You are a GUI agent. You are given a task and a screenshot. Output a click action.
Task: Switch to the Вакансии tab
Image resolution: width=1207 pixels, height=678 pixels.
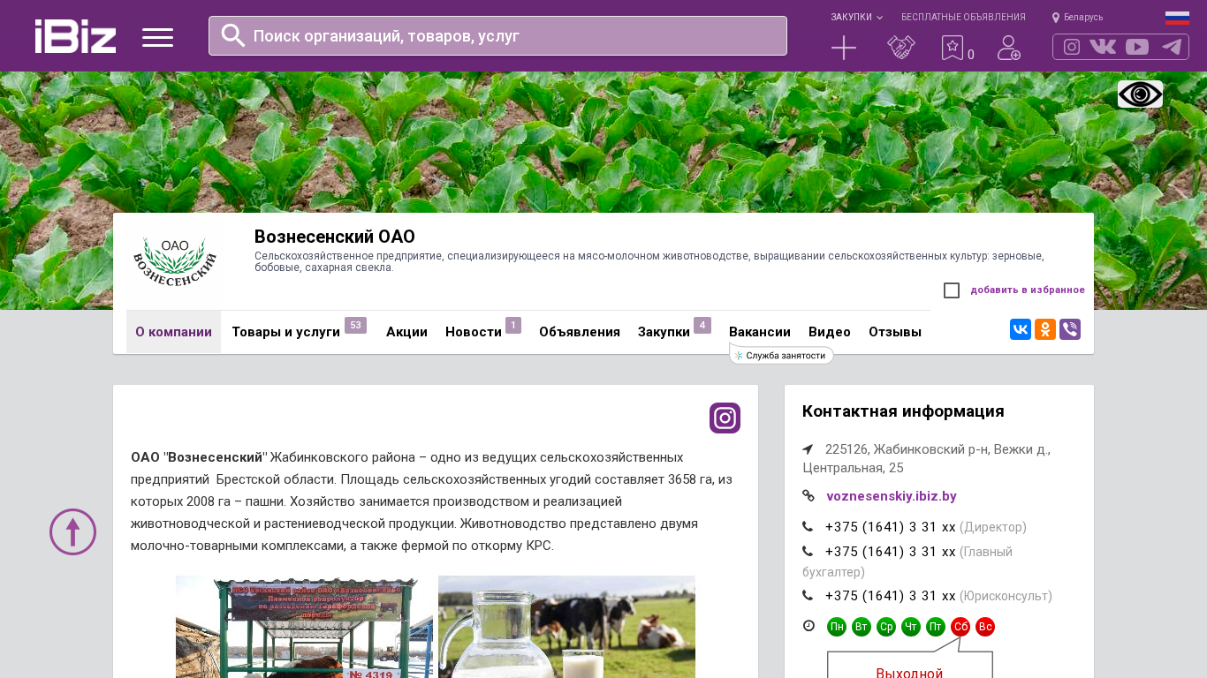[760, 332]
